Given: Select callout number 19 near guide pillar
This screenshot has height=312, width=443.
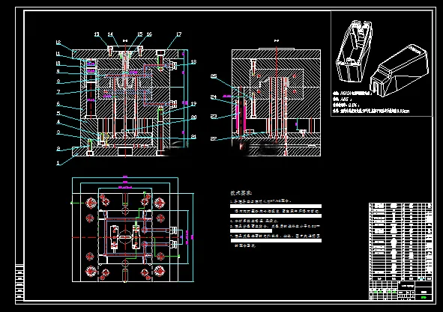Looking at the screenshot, I should (193, 103).
